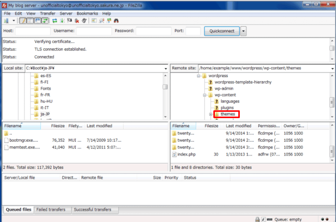Image resolution: width=336 pixels, height=222 pixels.
Task: Select wordpress-template-hierarchy folder
Action: 243,82
